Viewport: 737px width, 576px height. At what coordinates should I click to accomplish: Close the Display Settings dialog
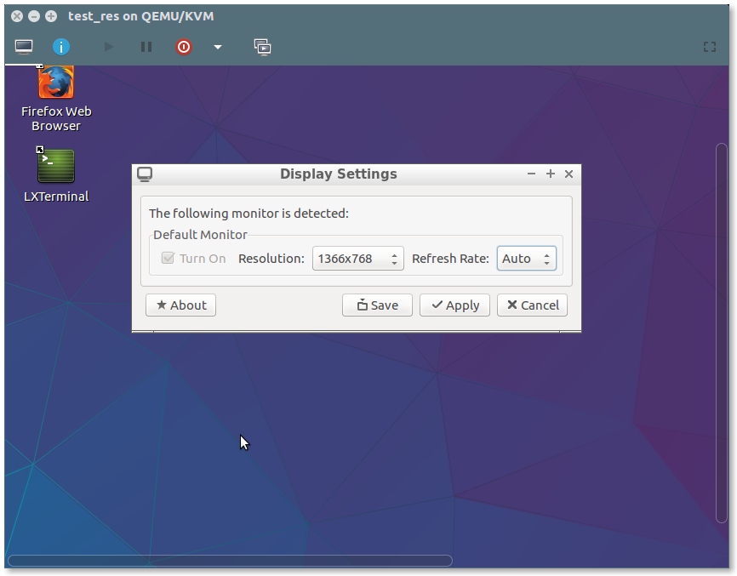tap(568, 174)
